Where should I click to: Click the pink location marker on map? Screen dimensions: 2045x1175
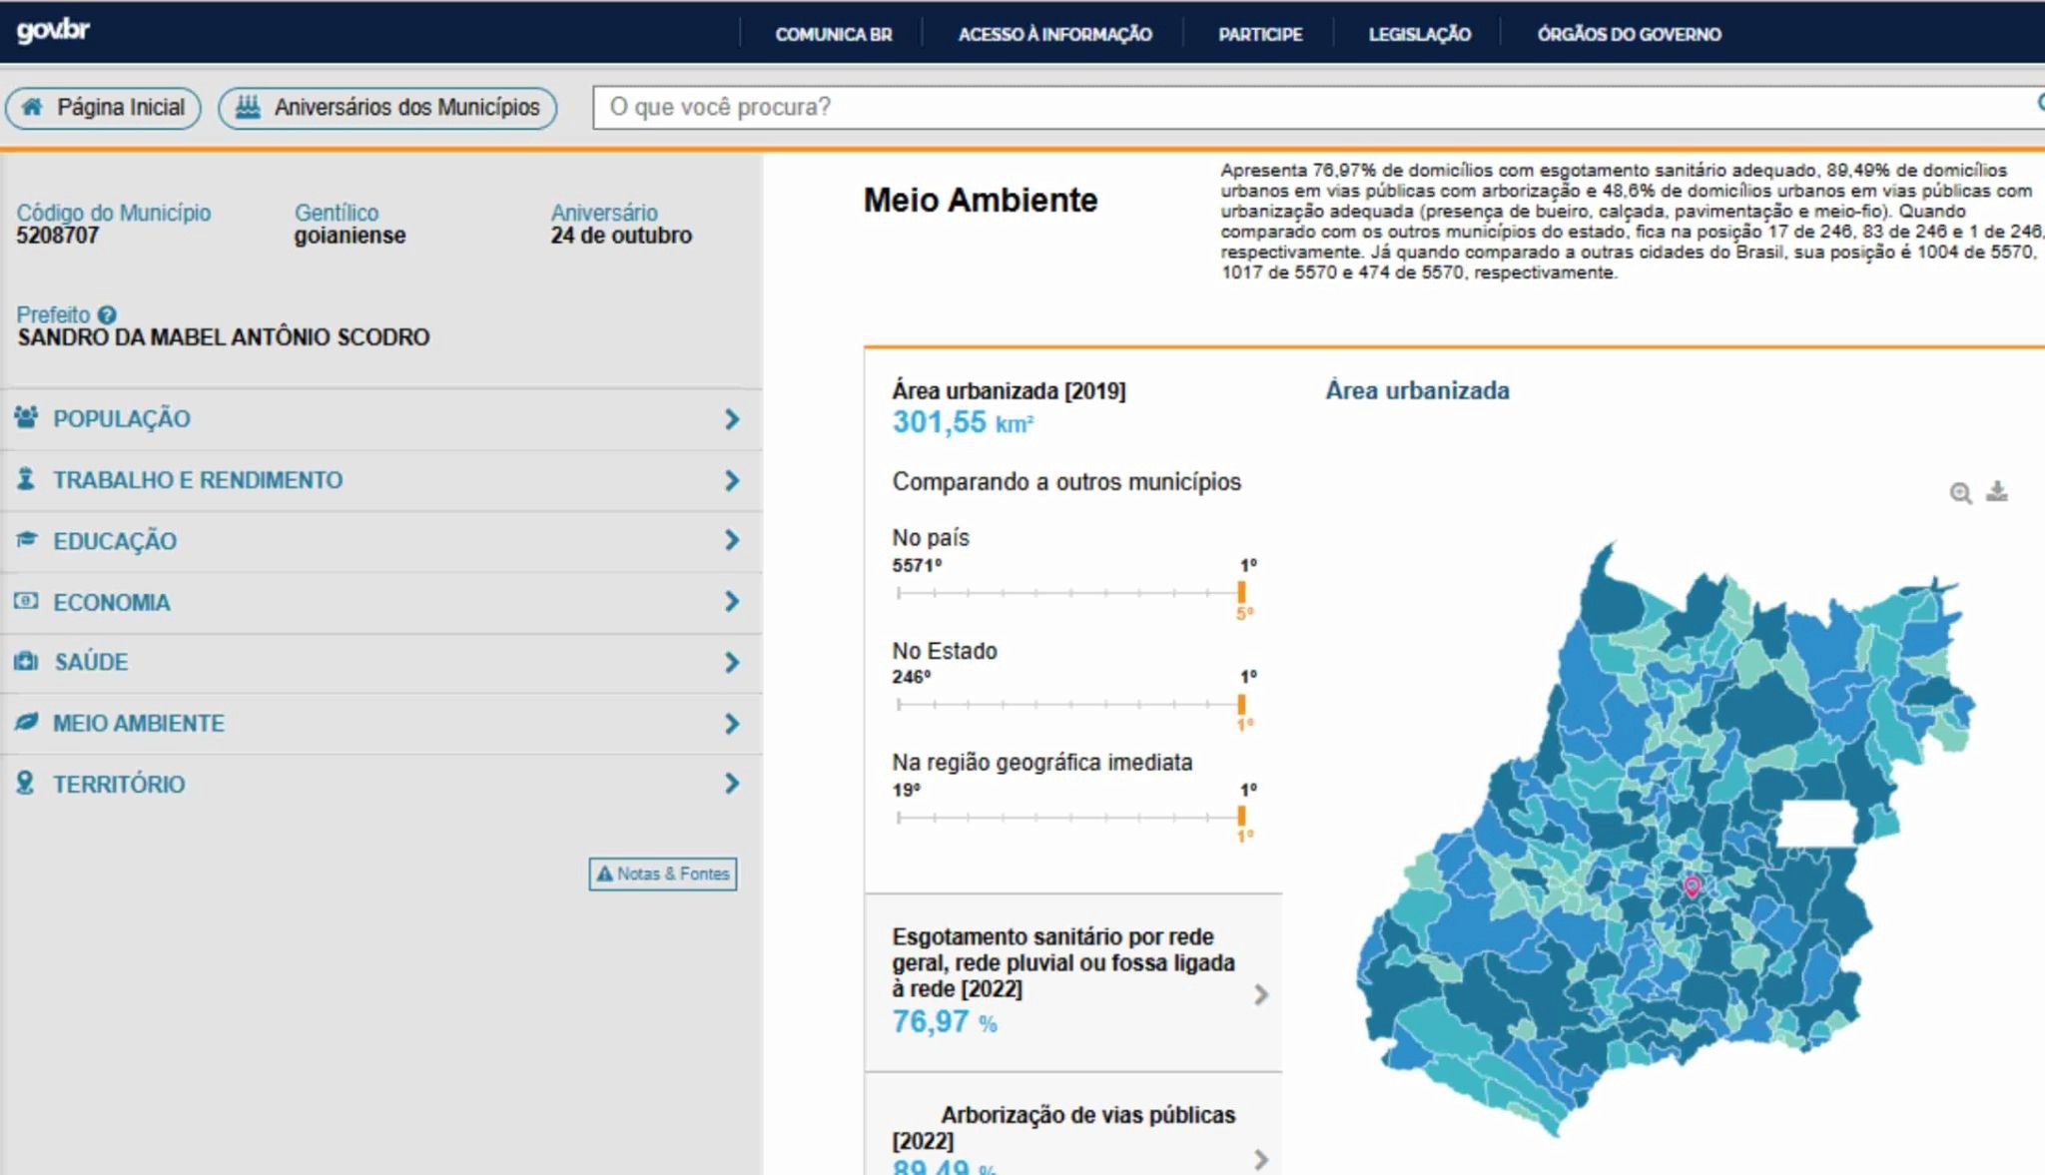point(1692,886)
